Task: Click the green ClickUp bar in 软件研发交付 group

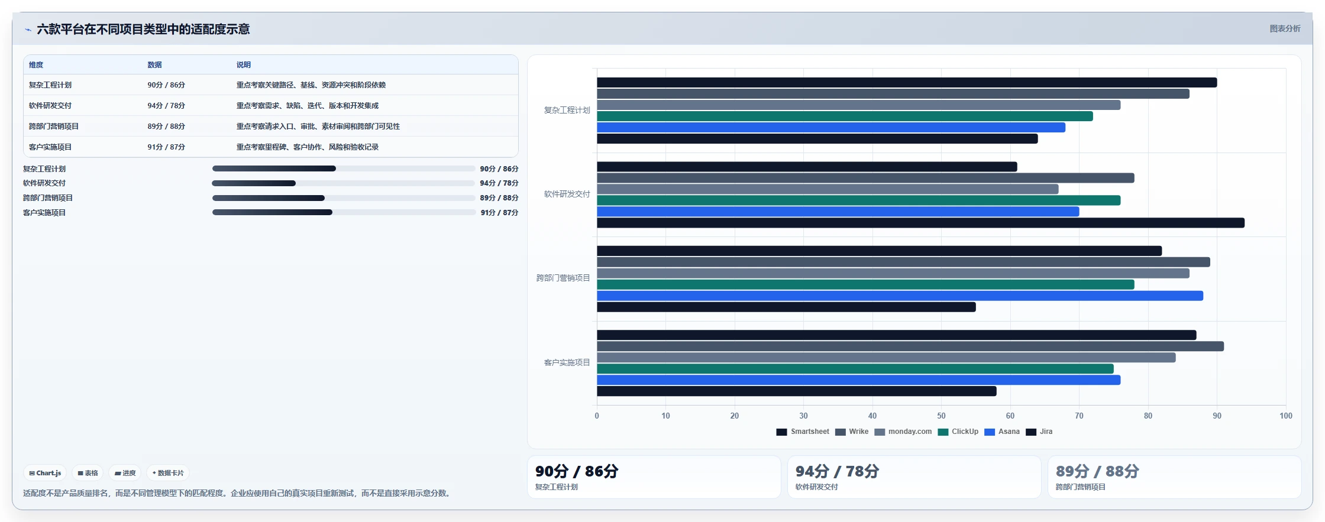Action: pyautogui.click(x=858, y=200)
